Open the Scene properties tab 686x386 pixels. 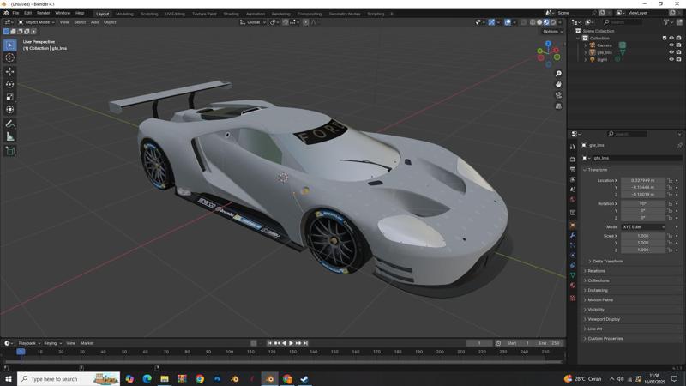point(573,190)
